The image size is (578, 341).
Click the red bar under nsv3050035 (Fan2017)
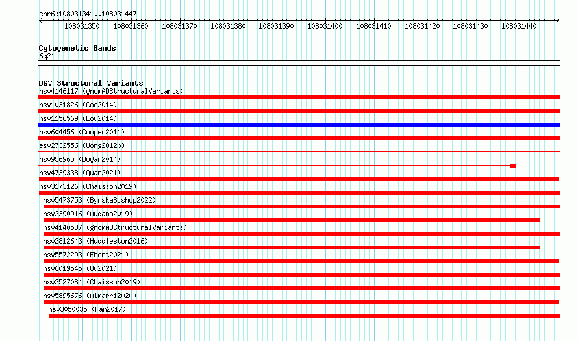coord(304,316)
